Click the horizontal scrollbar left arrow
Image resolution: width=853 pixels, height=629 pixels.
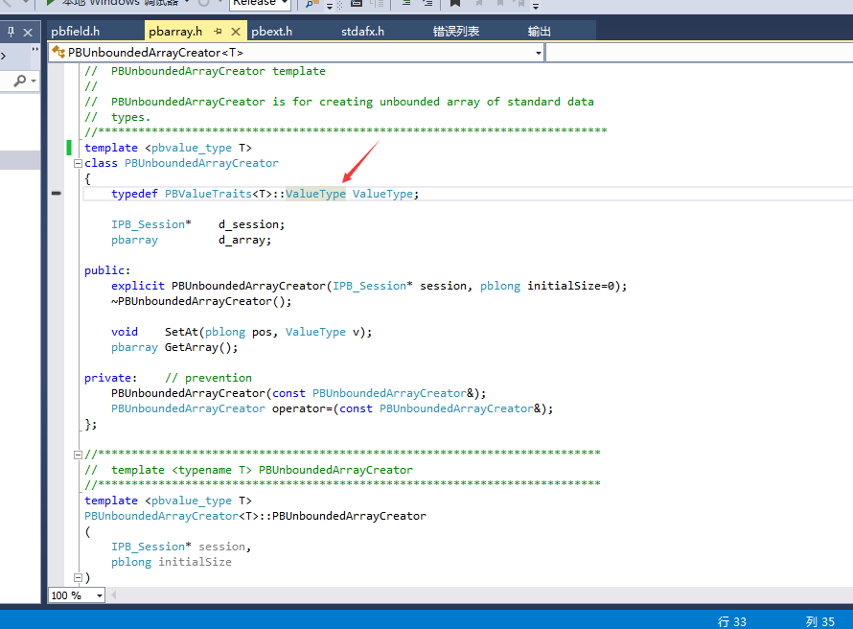tap(114, 595)
